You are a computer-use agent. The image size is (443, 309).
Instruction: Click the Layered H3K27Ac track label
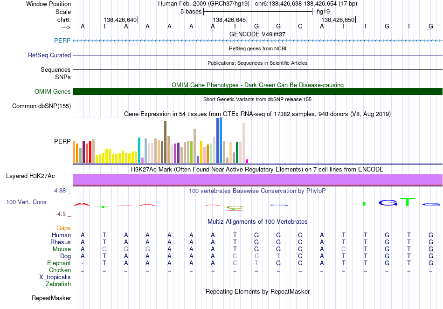click(x=30, y=176)
